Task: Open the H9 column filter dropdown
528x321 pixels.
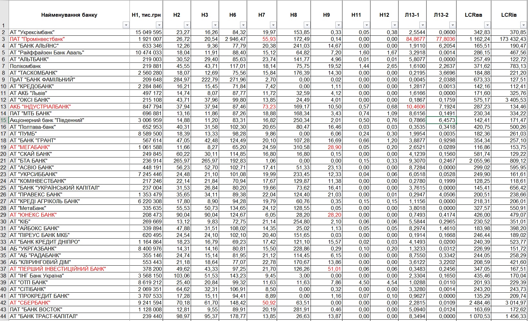Action: click(x=339, y=25)
